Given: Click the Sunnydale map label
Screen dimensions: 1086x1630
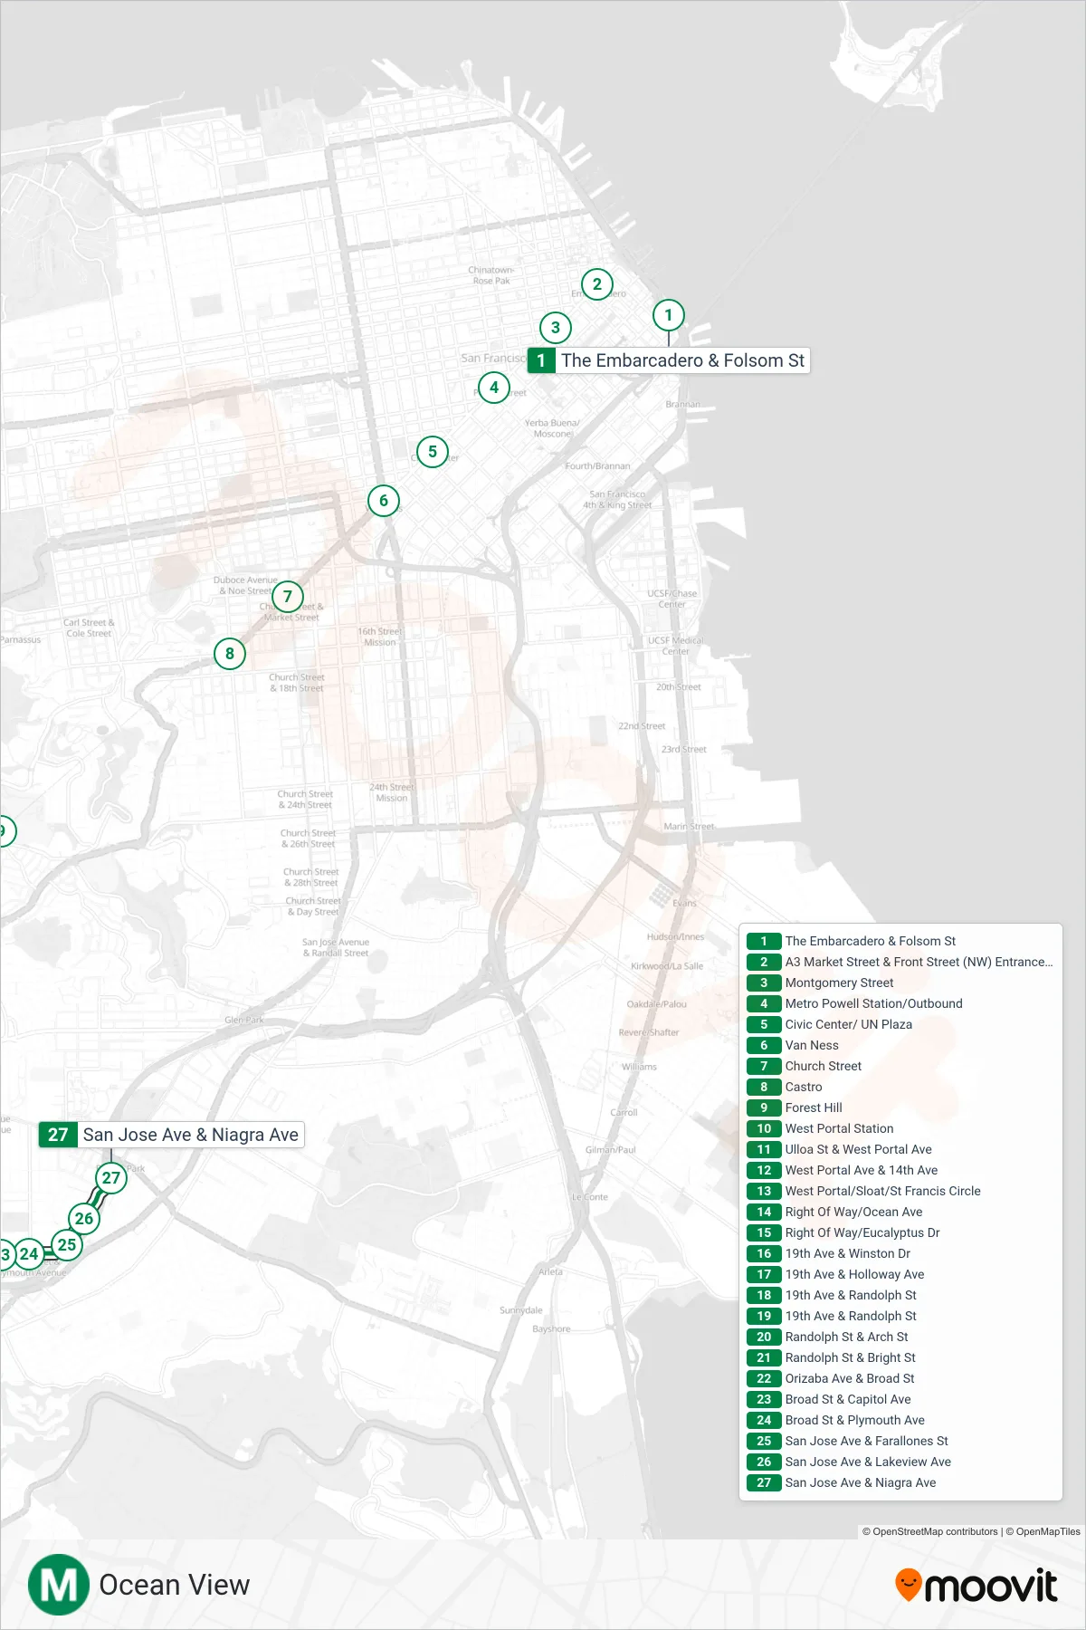Looking at the screenshot, I should [521, 1310].
